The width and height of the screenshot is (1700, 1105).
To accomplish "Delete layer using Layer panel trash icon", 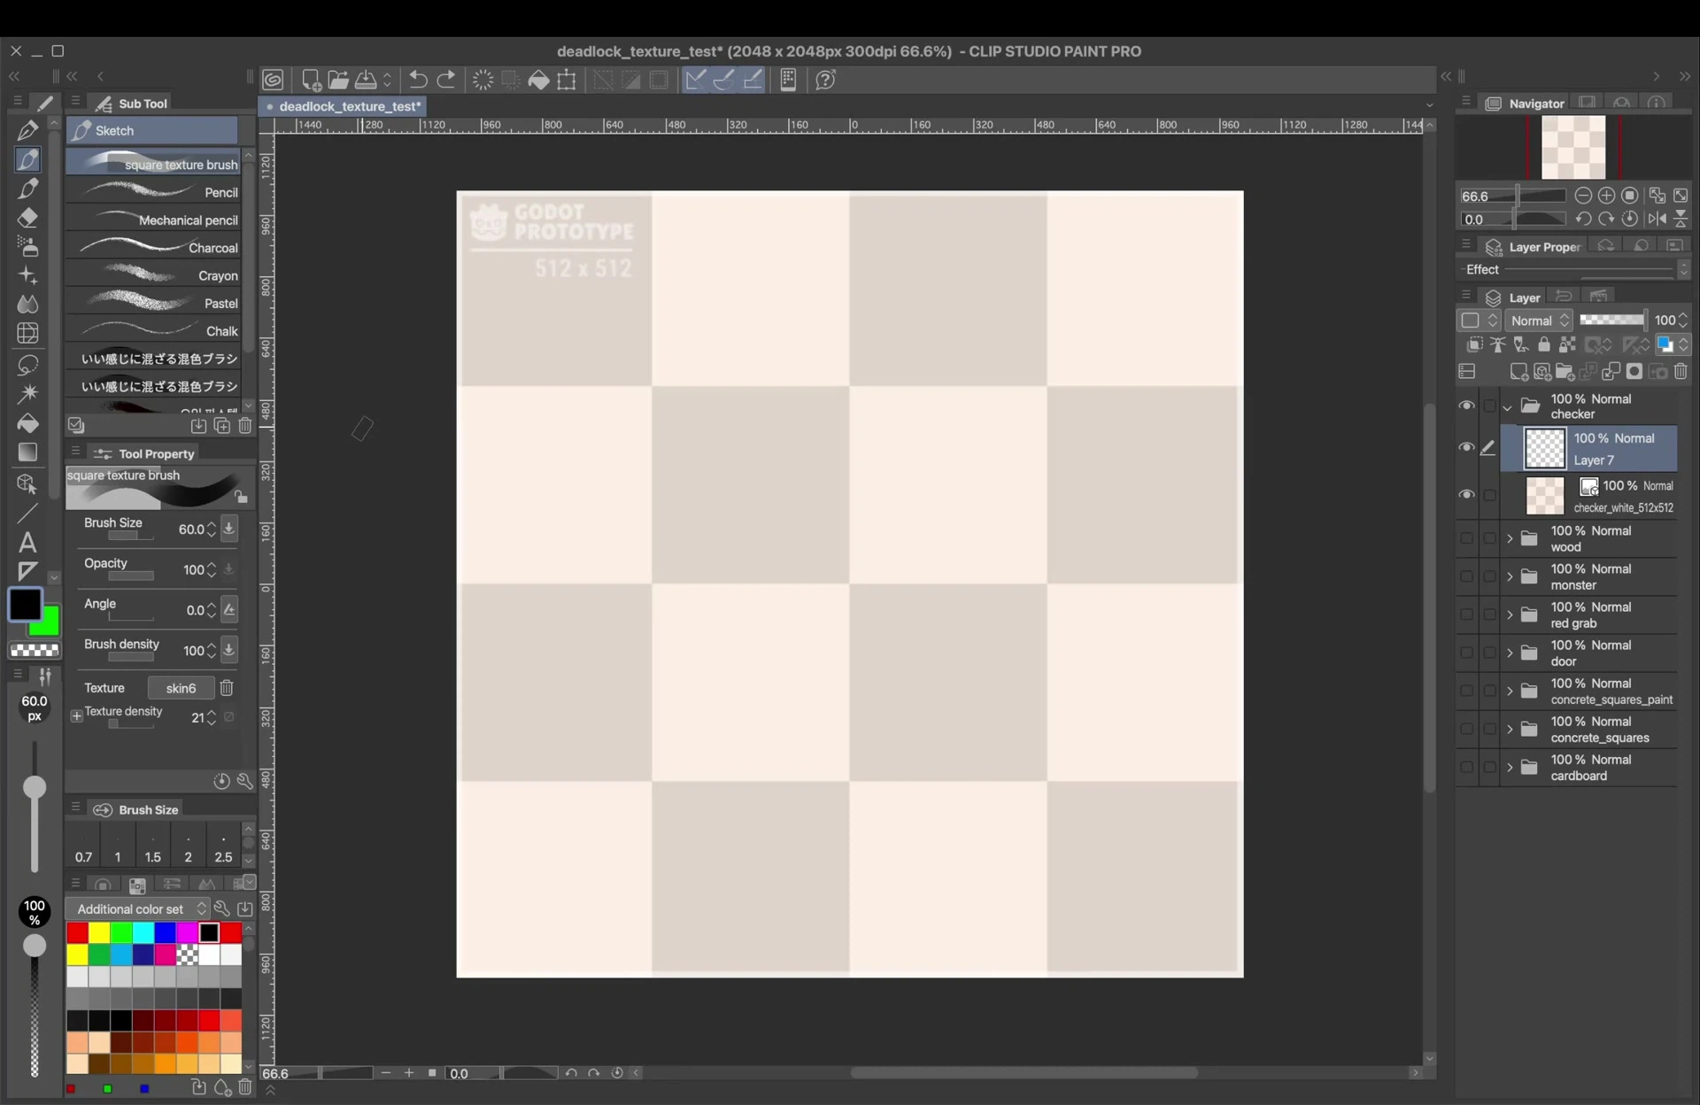I will coord(1681,372).
